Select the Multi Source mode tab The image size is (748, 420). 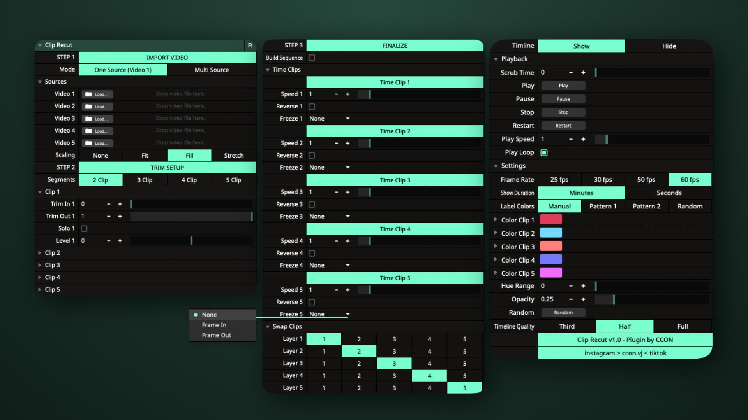[212, 70]
